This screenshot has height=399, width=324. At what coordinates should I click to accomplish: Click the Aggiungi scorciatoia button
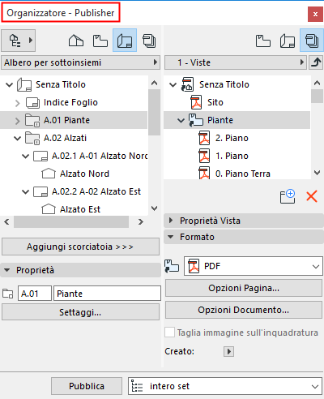point(80,247)
